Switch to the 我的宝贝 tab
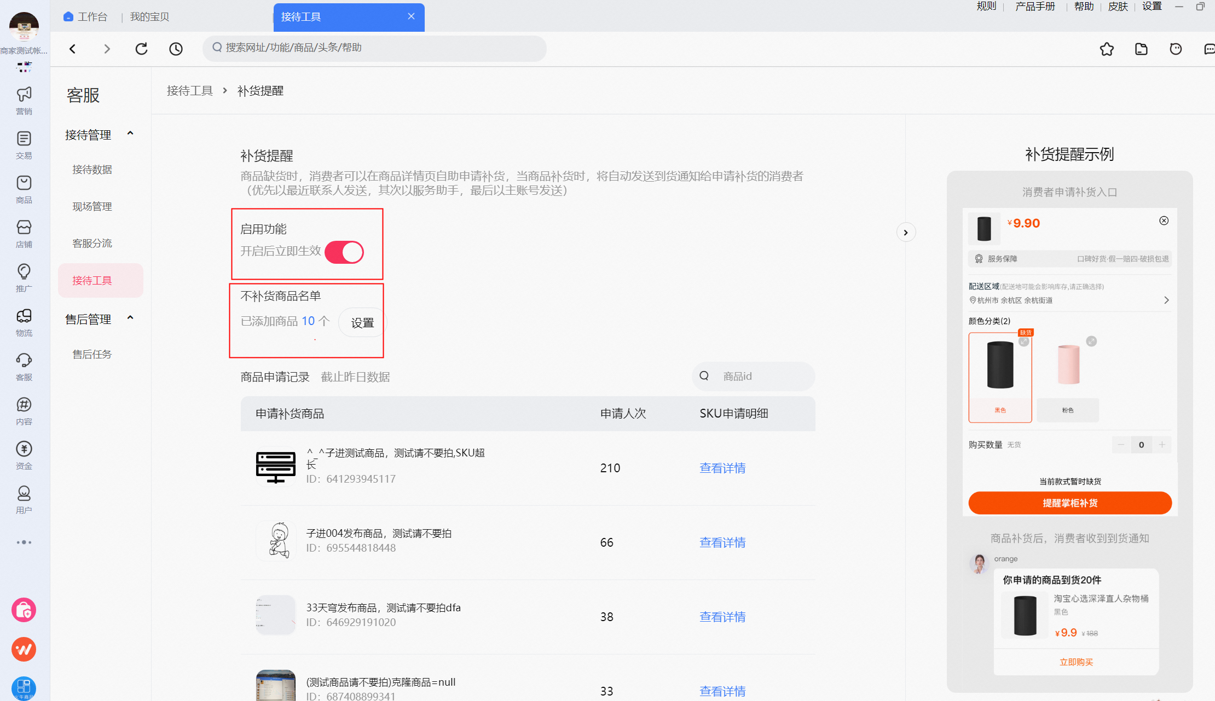The height and width of the screenshot is (701, 1215). coord(149,17)
